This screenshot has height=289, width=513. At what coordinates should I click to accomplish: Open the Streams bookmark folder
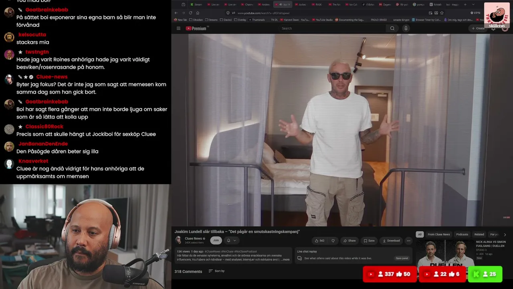[x=211, y=20]
